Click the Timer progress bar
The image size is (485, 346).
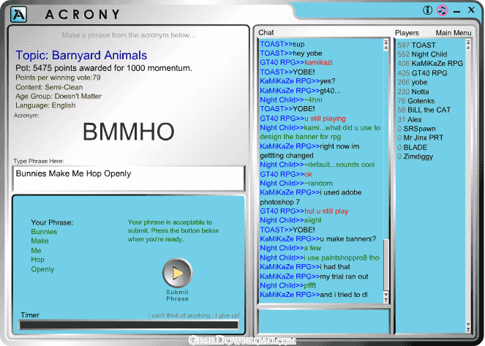(129, 325)
